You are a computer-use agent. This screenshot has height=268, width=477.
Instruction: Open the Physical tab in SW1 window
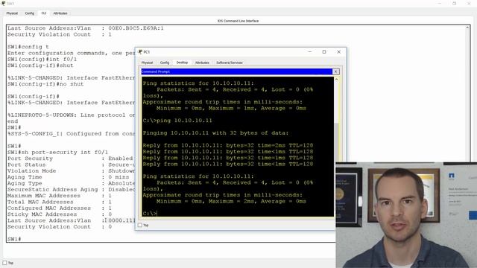pos(12,13)
